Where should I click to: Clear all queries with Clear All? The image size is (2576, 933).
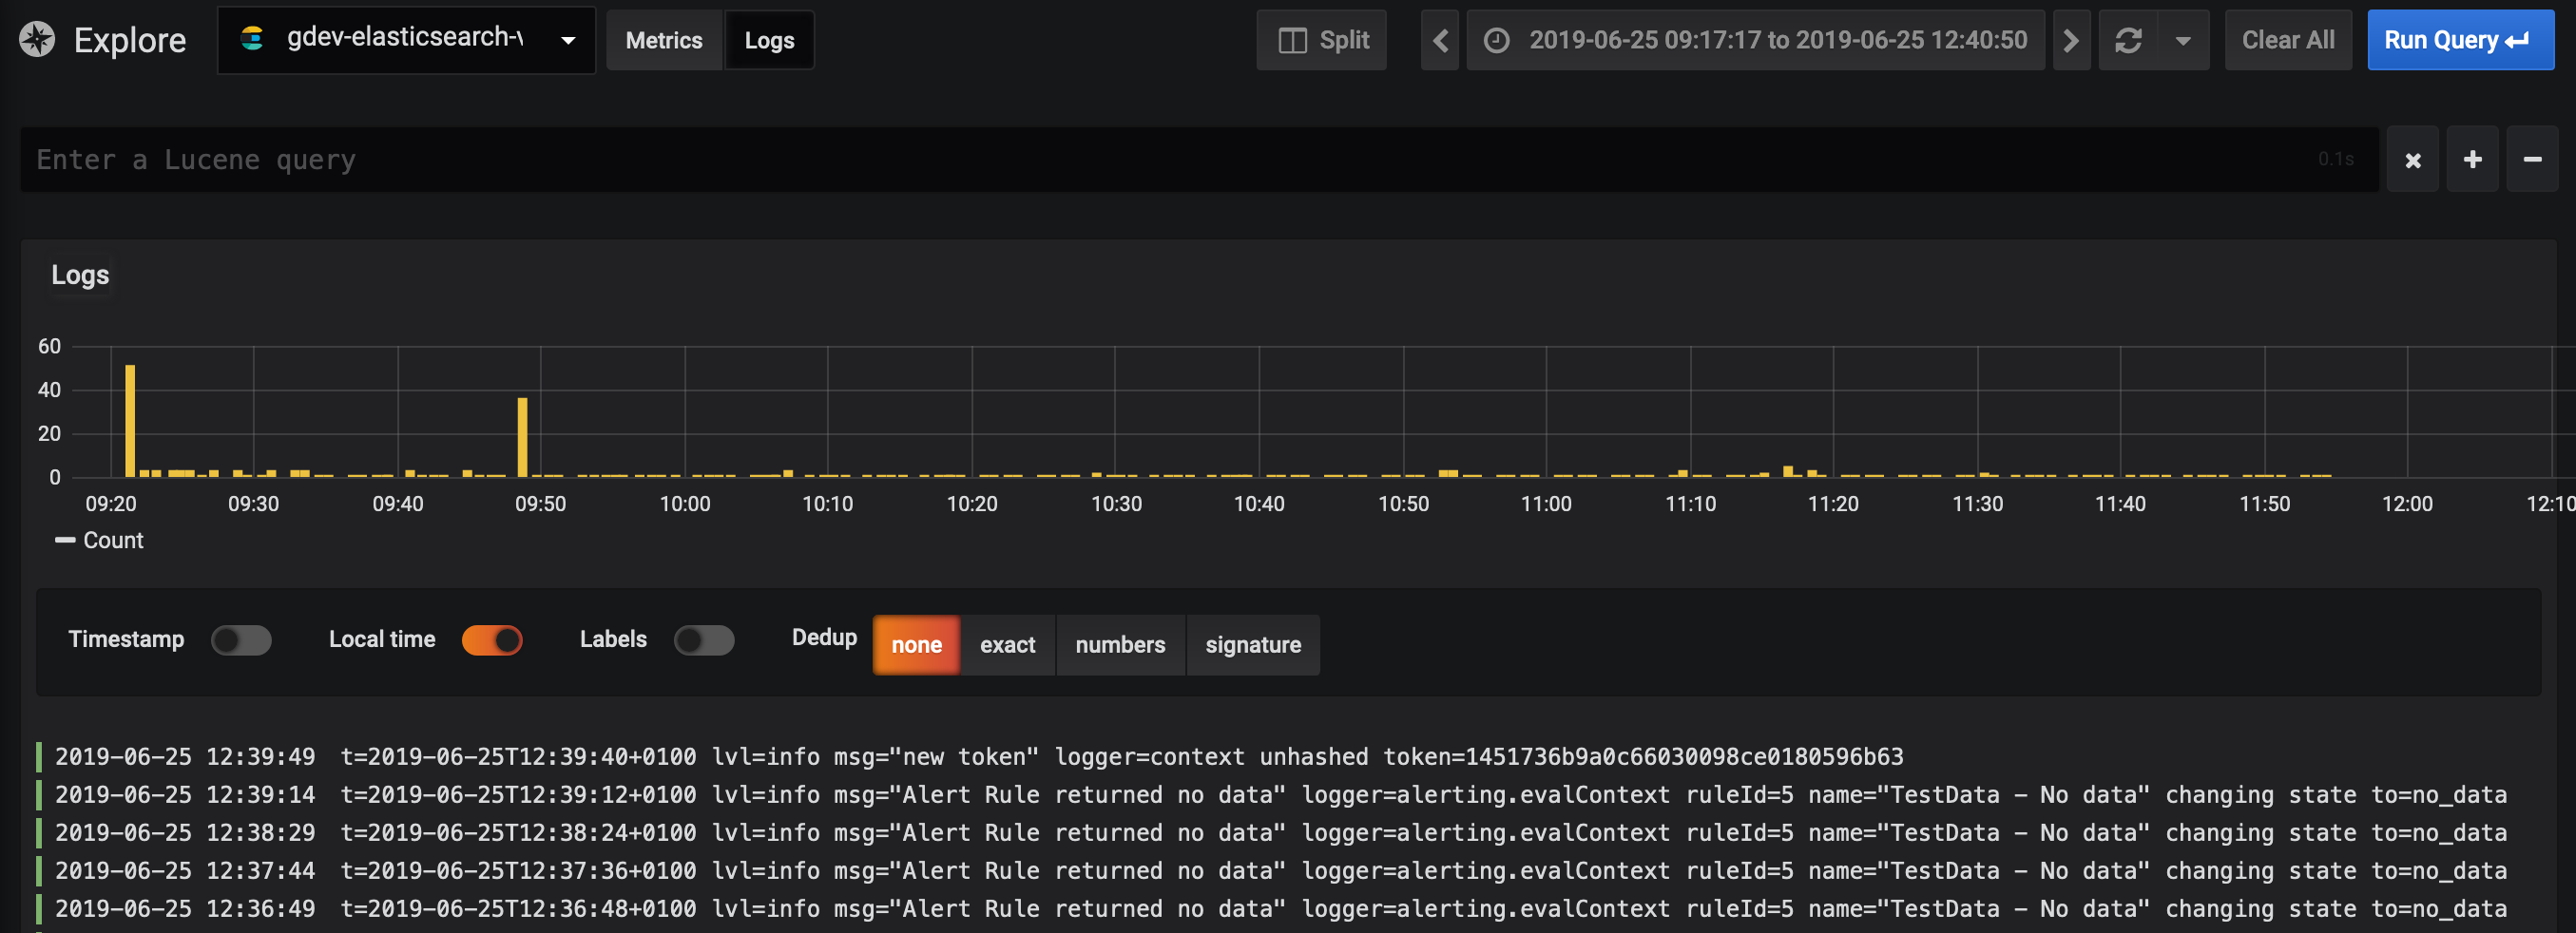coord(2288,40)
